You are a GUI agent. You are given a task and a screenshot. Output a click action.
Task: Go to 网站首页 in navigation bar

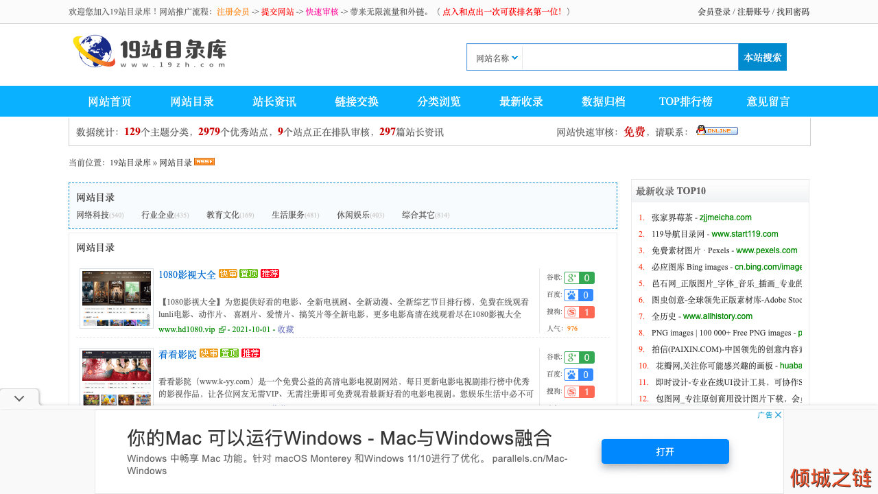click(110, 102)
